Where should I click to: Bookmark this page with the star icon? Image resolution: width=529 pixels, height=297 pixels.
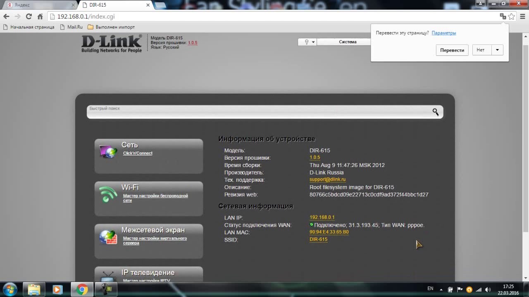click(x=512, y=16)
